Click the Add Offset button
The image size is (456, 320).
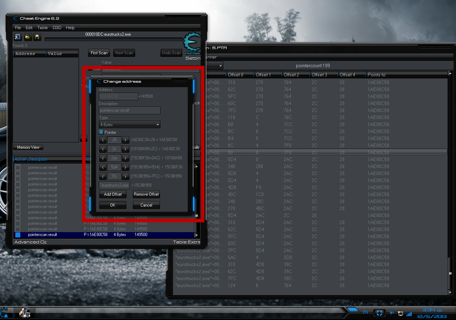[113, 194]
